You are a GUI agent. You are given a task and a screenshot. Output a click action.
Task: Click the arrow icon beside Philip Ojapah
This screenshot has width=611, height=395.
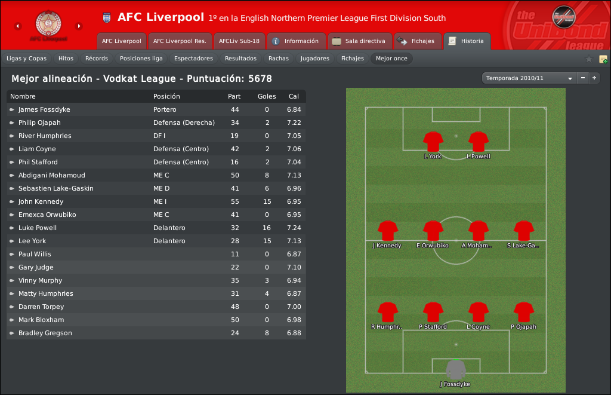point(12,123)
